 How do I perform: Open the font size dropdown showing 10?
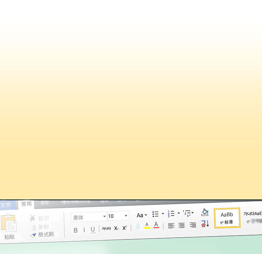(126, 216)
